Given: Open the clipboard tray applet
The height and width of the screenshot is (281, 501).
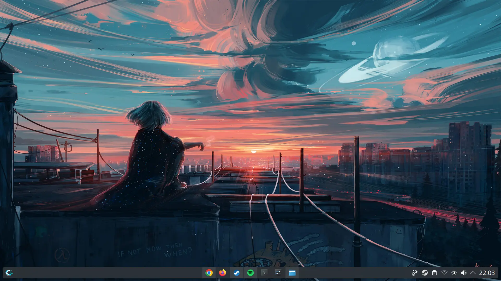Looking at the screenshot, I should pyautogui.click(x=434, y=273).
